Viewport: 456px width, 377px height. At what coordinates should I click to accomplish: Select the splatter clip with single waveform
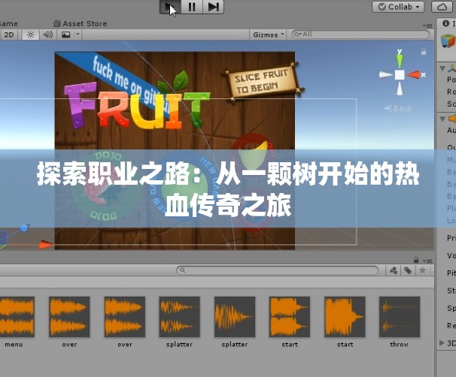235,317
